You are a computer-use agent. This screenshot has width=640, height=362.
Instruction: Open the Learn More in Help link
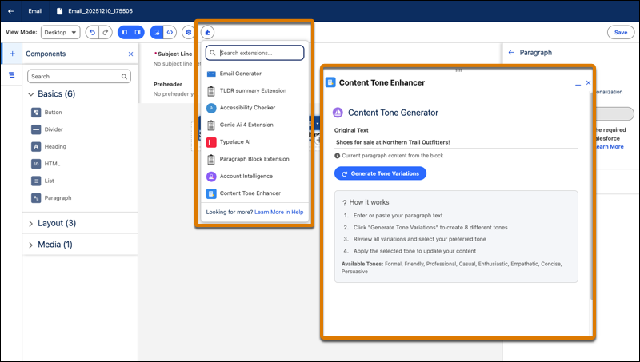pos(278,212)
